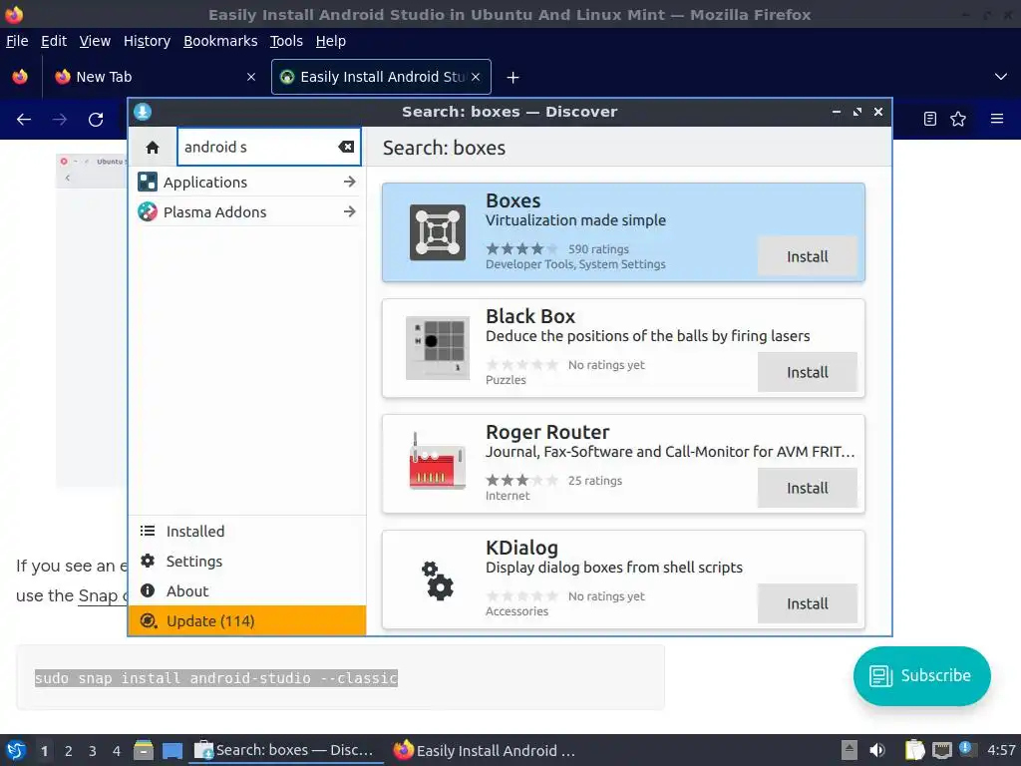Toggle Firefox reader view
The width and height of the screenshot is (1021, 766).
pos(930,119)
